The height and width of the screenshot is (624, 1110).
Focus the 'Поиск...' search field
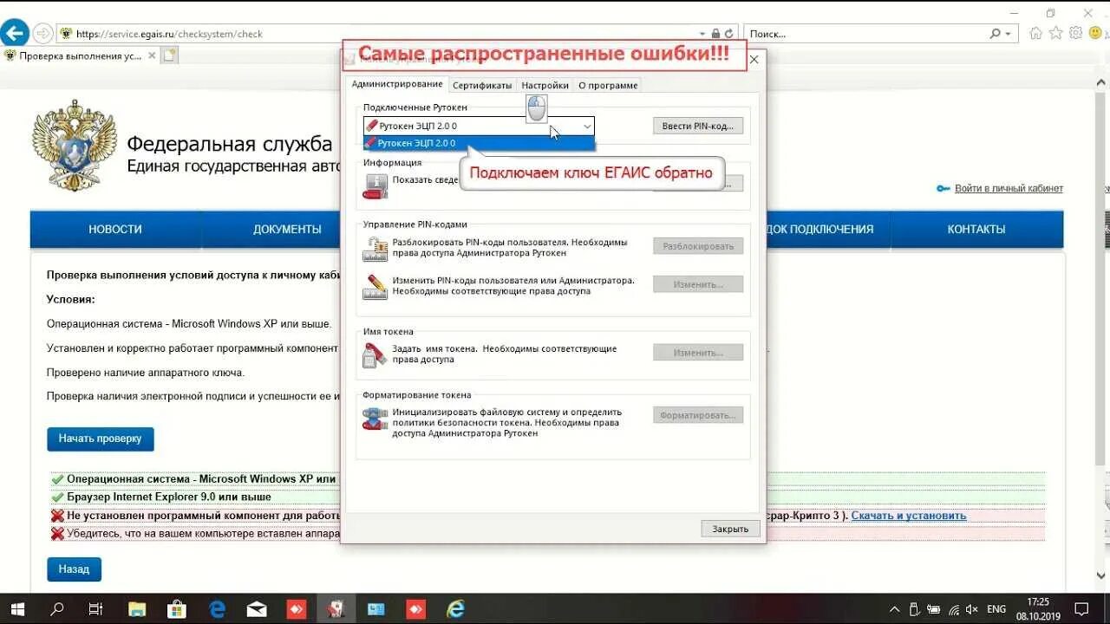[x=865, y=34]
